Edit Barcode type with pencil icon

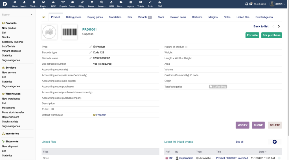pyautogui.click(x=91, y=53)
